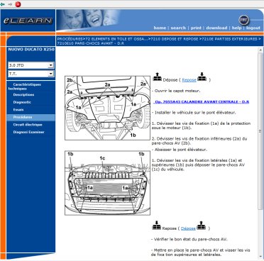Click the Repose section heading icon
The image size is (264, 261).
point(156,226)
